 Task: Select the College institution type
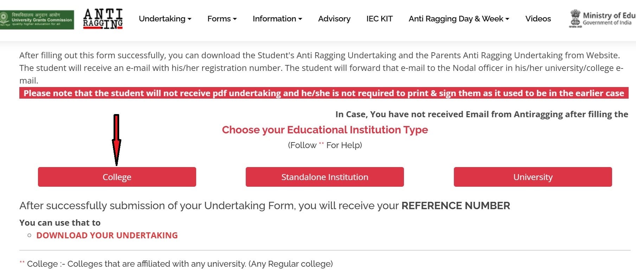pyautogui.click(x=117, y=177)
